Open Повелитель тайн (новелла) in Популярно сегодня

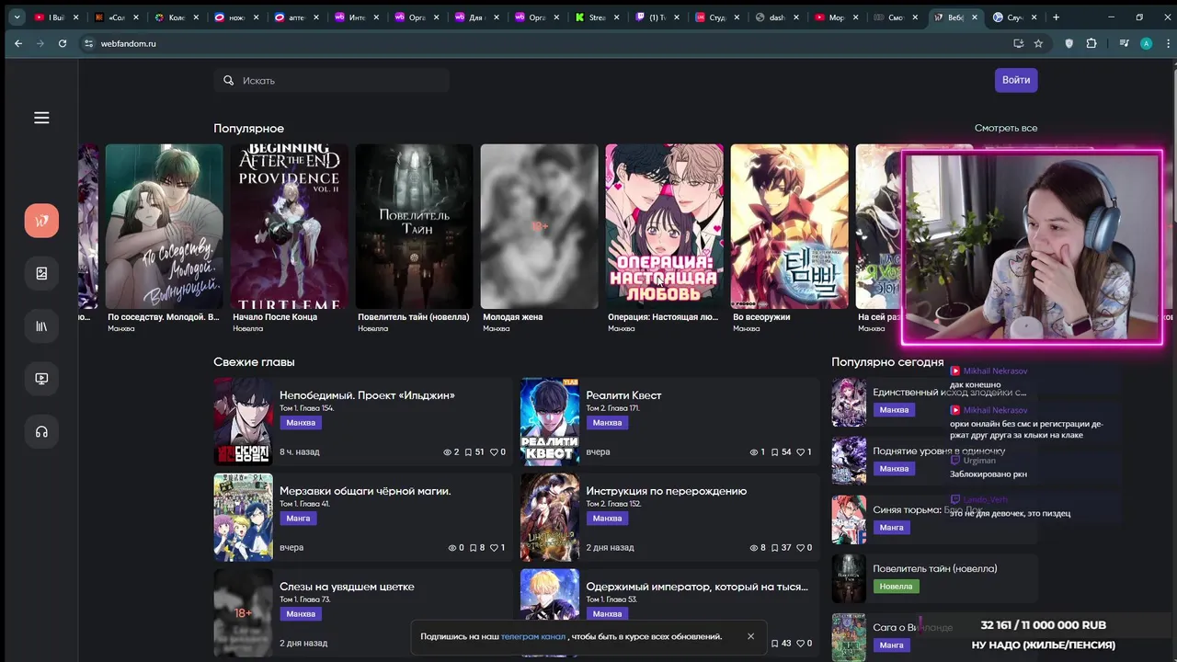(x=935, y=569)
